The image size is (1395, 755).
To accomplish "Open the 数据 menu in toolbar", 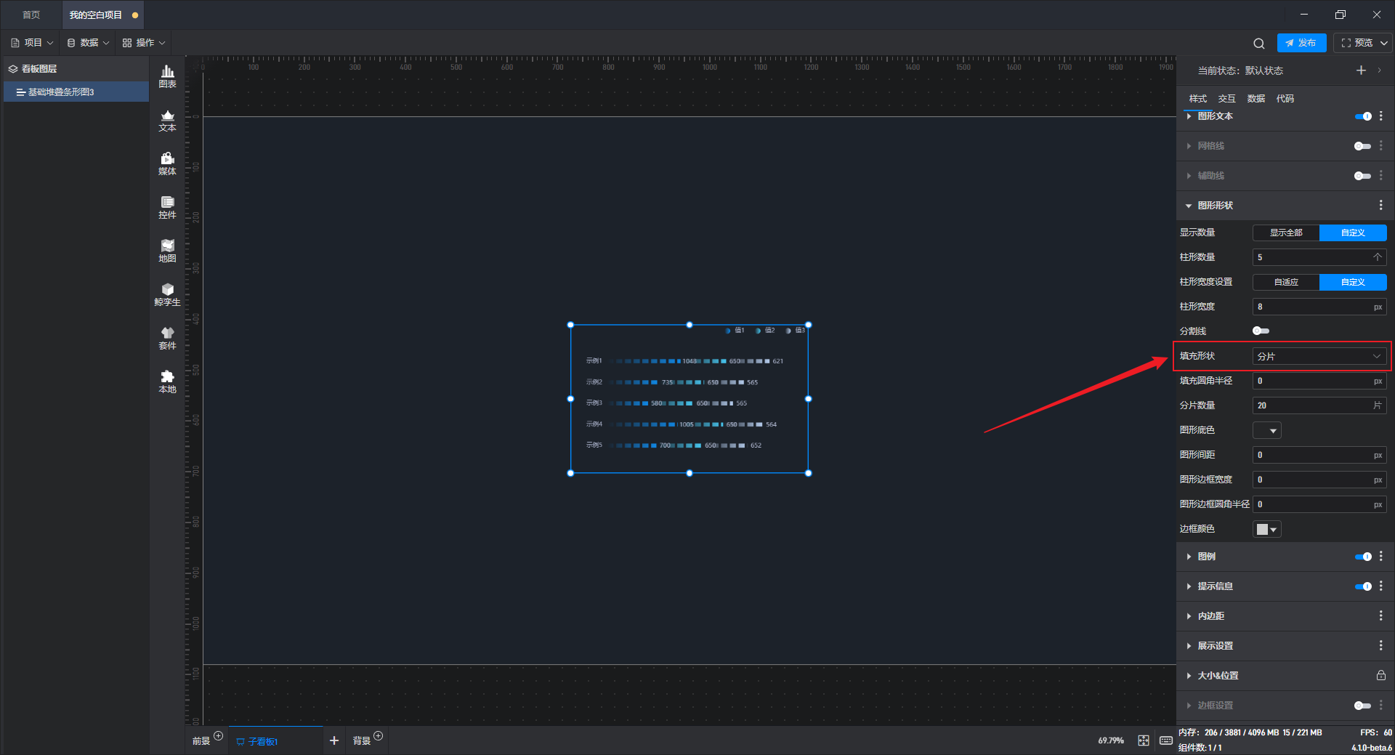I will (x=89, y=43).
